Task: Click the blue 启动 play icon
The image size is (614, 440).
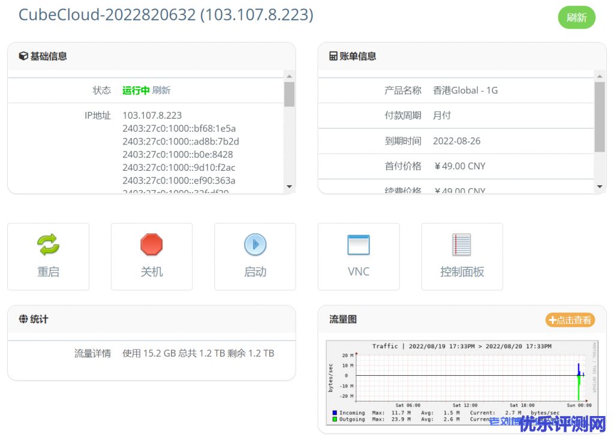Action: 255,245
